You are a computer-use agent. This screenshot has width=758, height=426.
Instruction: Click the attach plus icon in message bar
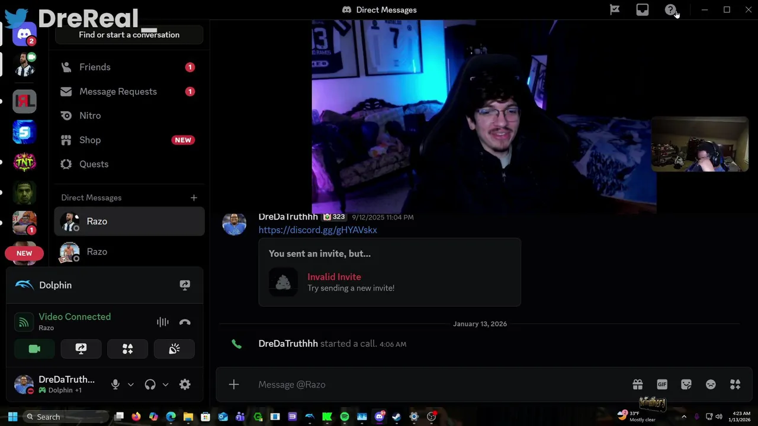pyautogui.click(x=234, y=385)
